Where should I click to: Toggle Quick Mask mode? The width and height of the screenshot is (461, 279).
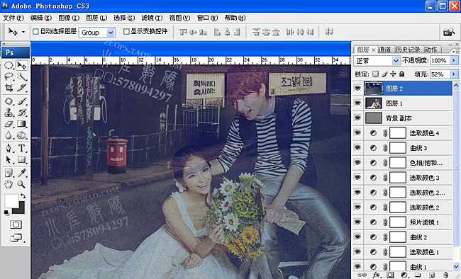point(16,224)
